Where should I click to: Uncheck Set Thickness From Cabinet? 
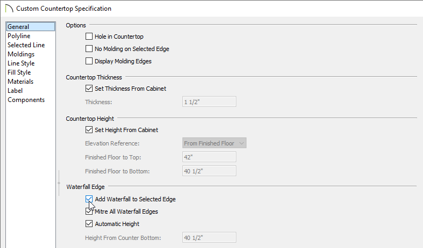point(89,89)
